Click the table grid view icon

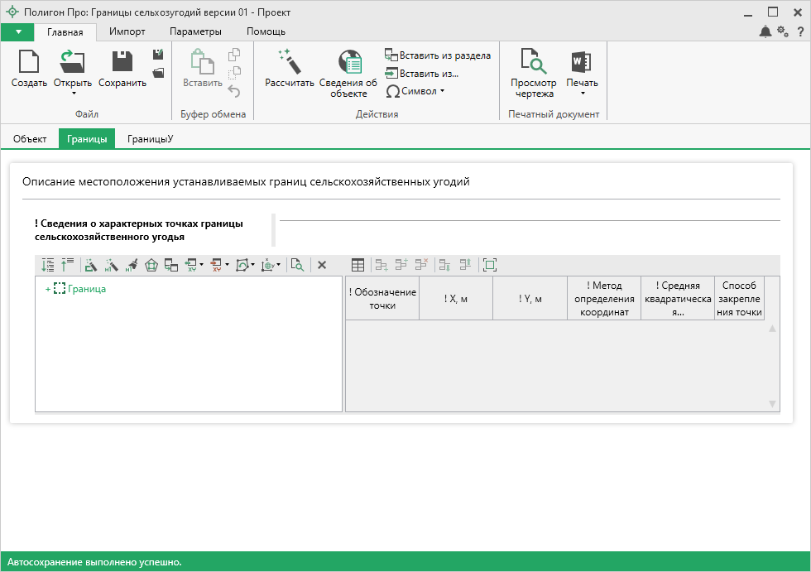[358, 265]
